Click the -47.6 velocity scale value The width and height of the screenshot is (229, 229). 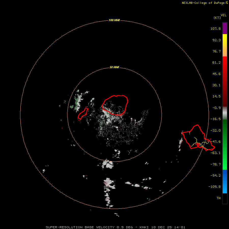216,142
